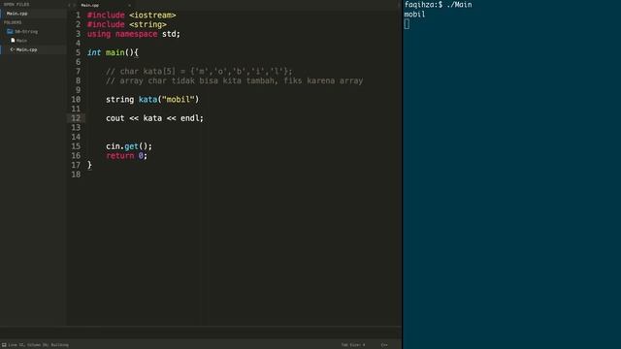Switch to the Main.cpp editor tab
This screenshot has height=349, width=621.
pyautogui.click(x=90, y=5)
